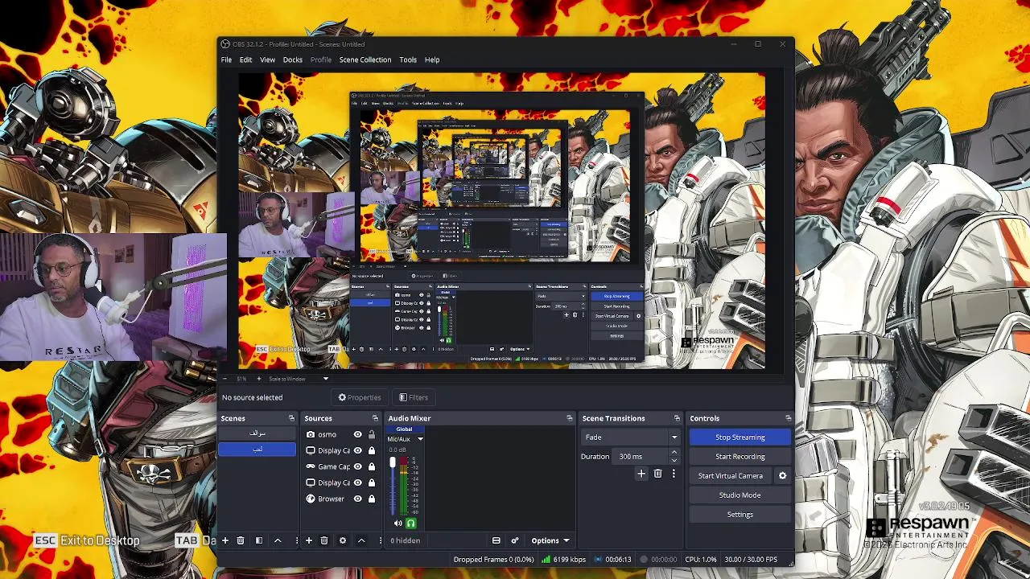Viewport: 1030px width, 579px height.
Task: Open the Help menu
Action: 432,60
